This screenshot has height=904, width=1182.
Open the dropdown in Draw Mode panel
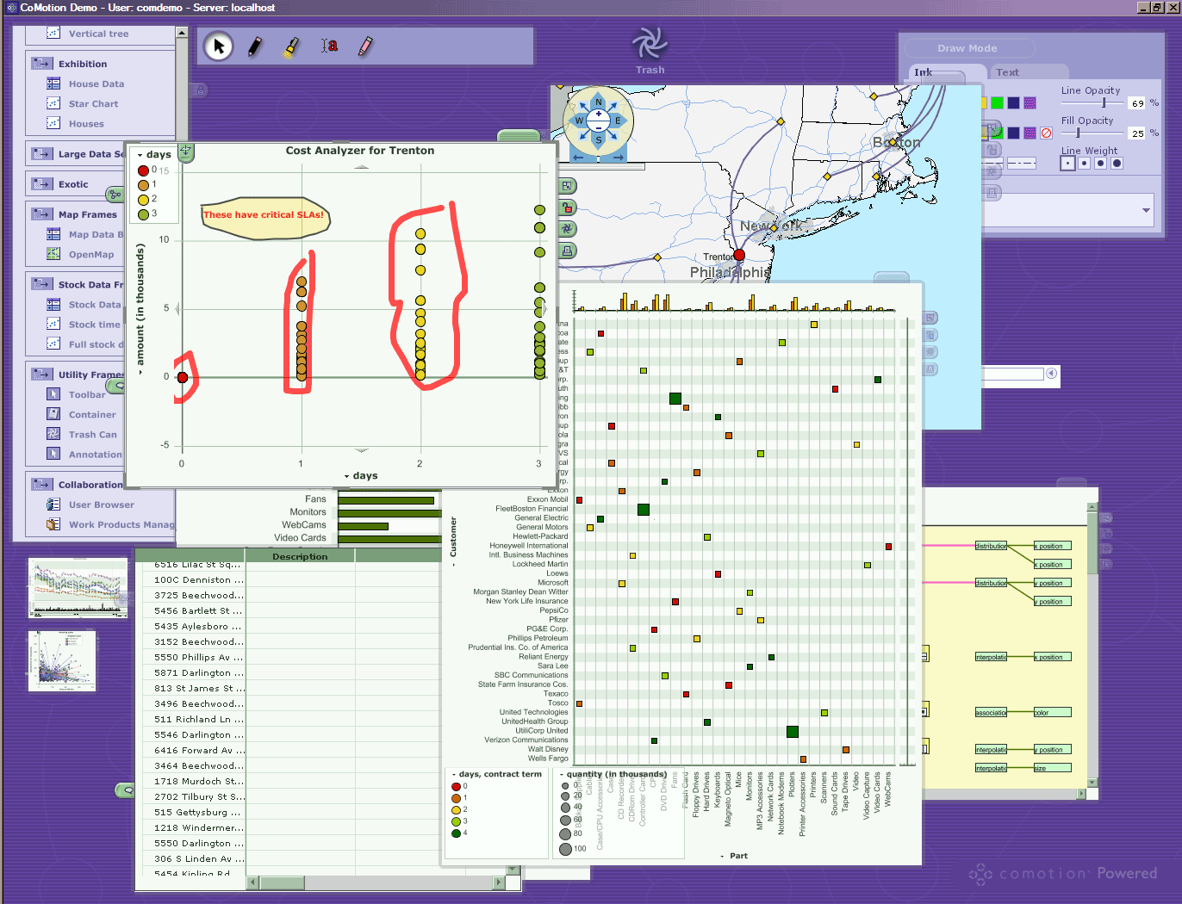coord(1146,210)
